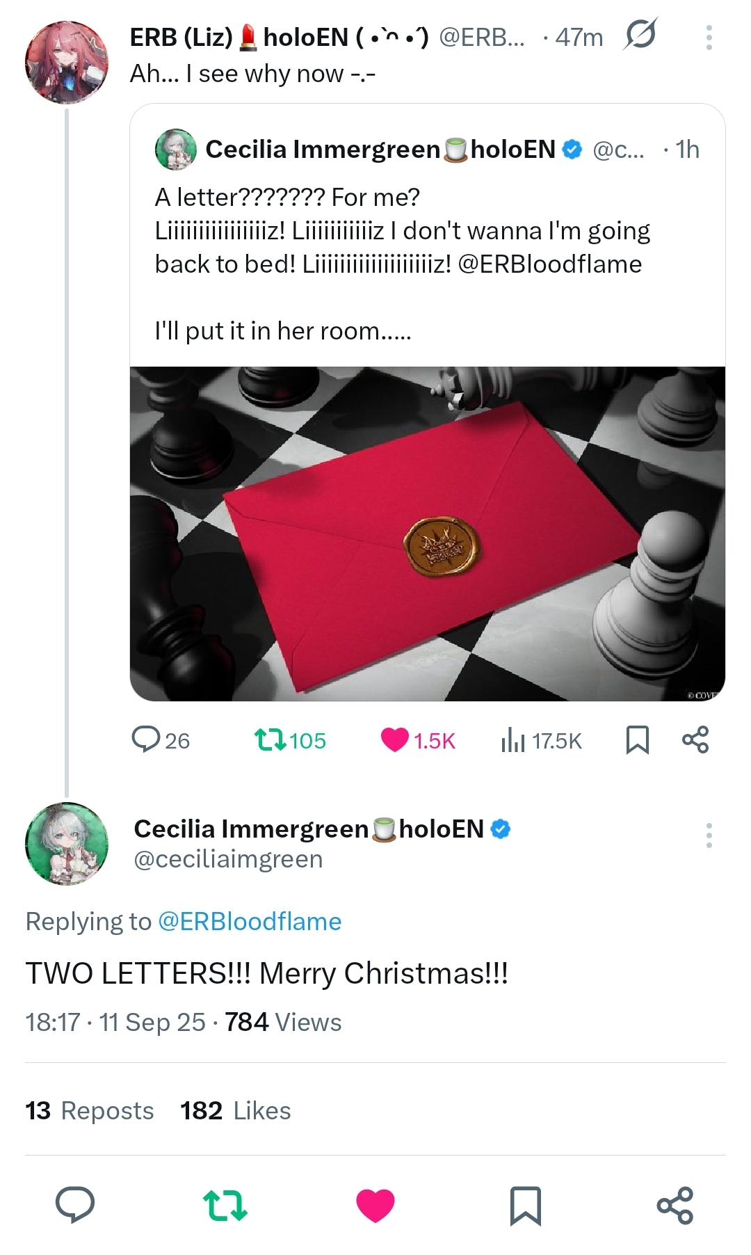View the 13 Reposts list
Viewport: 751px width, 1255px height.
[89, 1110]
